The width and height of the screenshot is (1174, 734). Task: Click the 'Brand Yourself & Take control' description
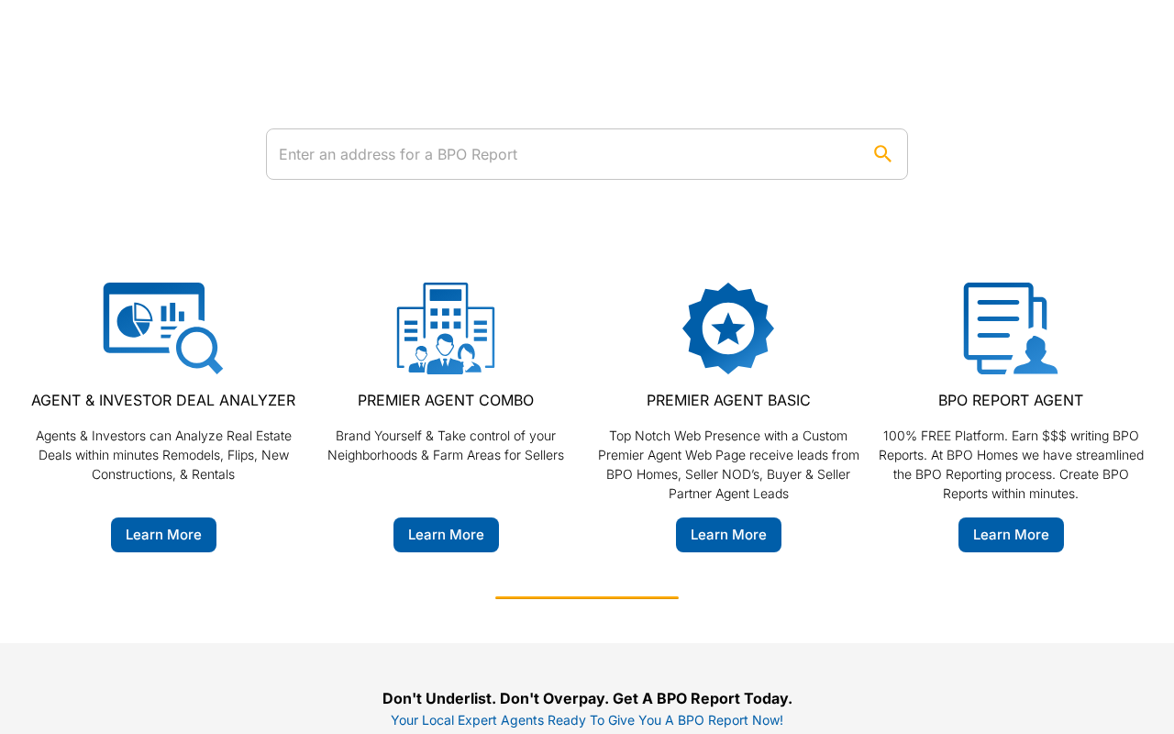coord(446,446)
